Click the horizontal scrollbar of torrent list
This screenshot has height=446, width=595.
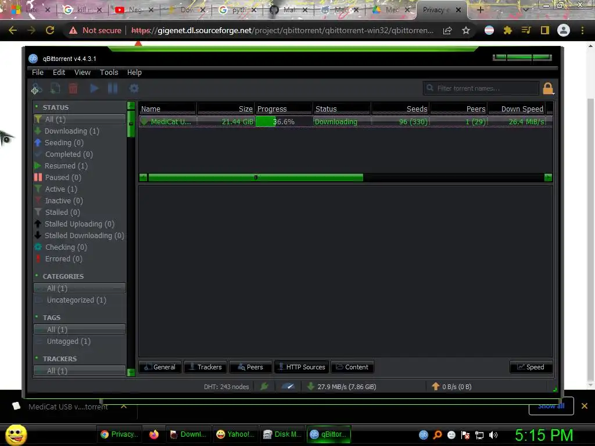256,178
